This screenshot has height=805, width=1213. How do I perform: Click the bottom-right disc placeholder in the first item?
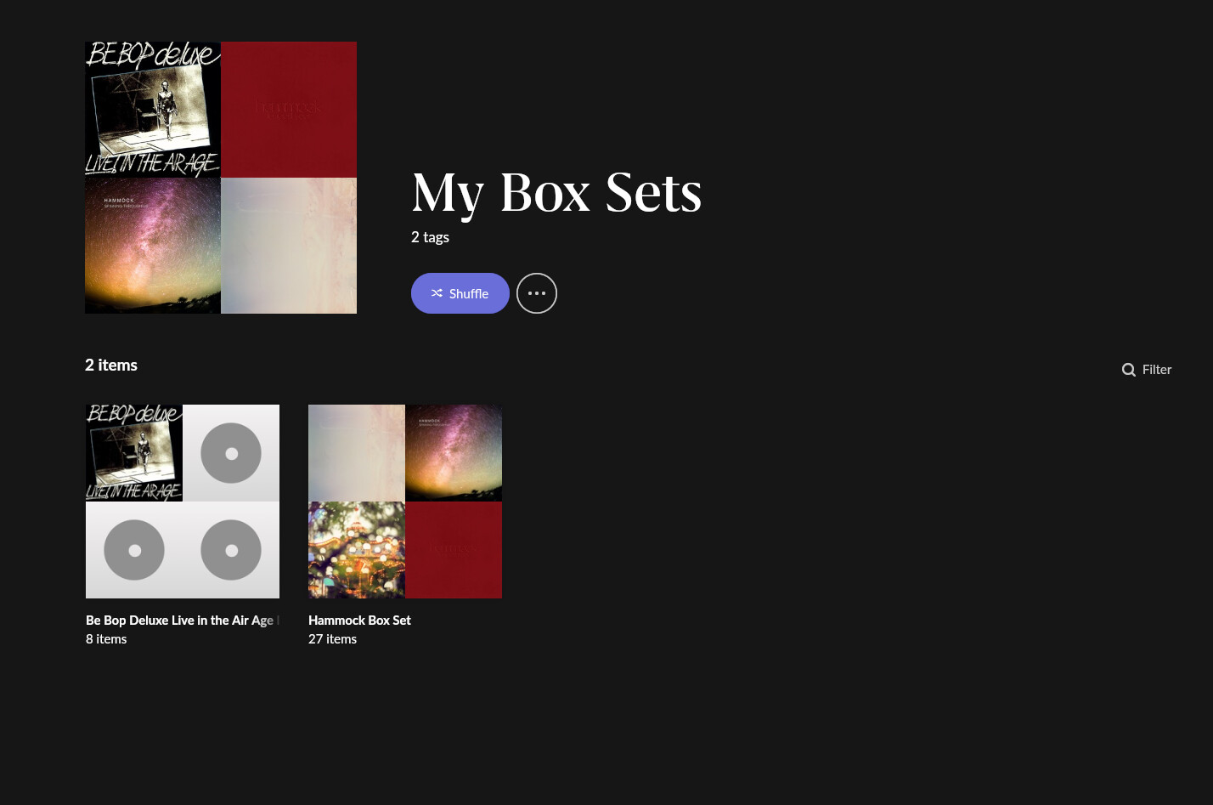(x=231, y=550)
